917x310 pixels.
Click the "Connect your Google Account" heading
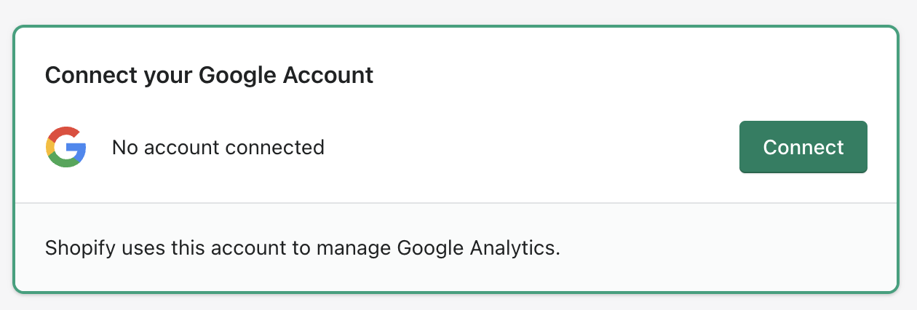click(x=209, y=75)
